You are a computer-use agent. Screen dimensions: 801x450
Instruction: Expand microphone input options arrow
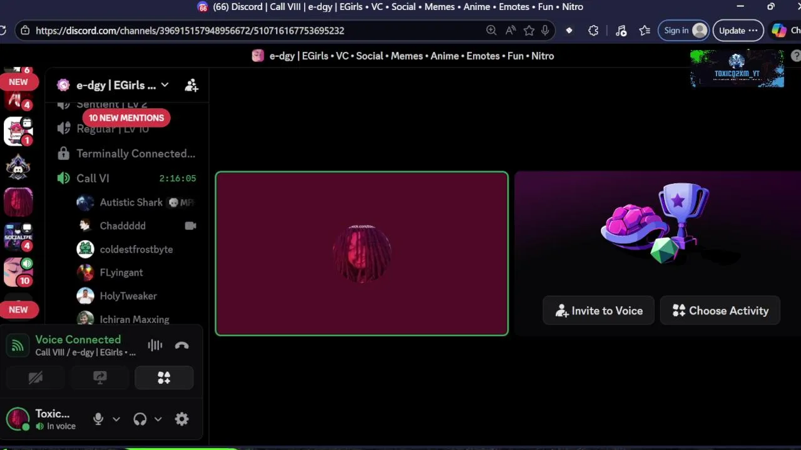pyautogui.click(x=116, y=419)
